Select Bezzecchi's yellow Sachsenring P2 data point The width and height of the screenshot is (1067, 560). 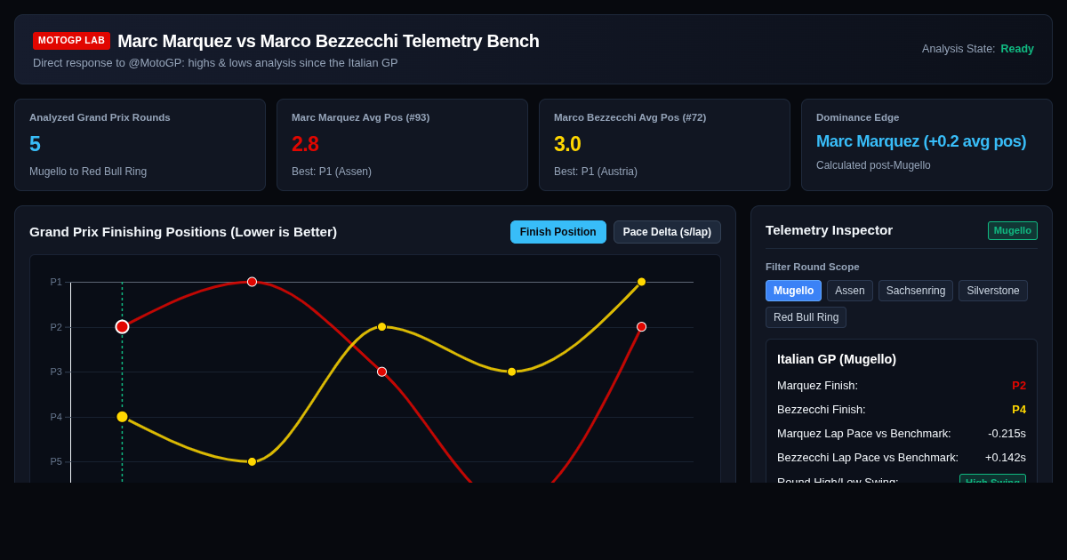381,327
